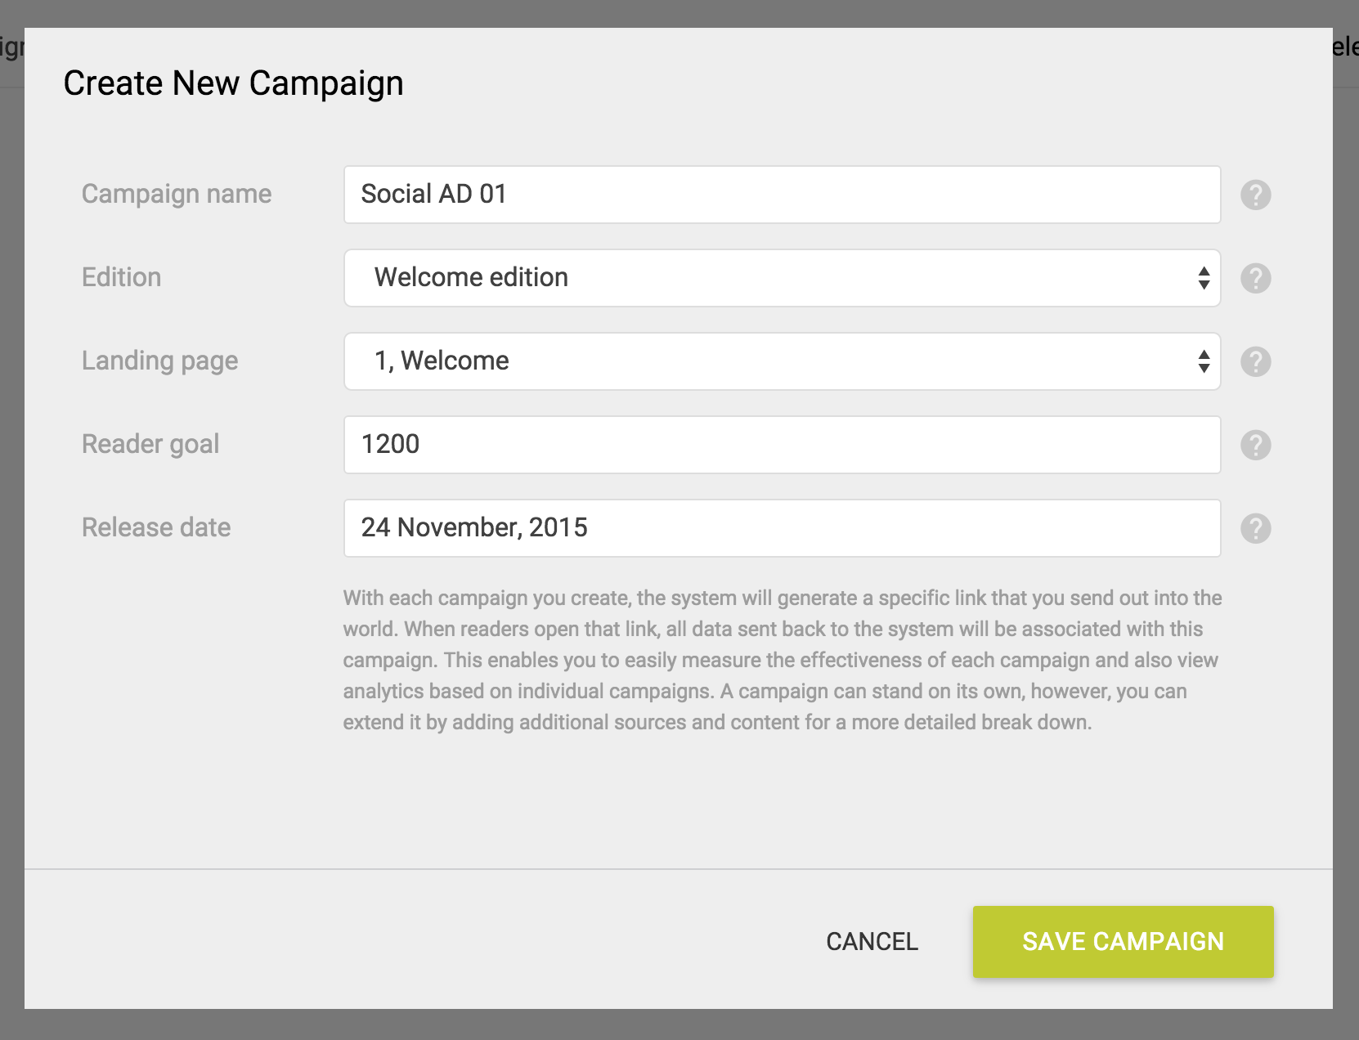Open help for Landing page
This screenshot has width=1359, height=1040.
pos(1257,361)
